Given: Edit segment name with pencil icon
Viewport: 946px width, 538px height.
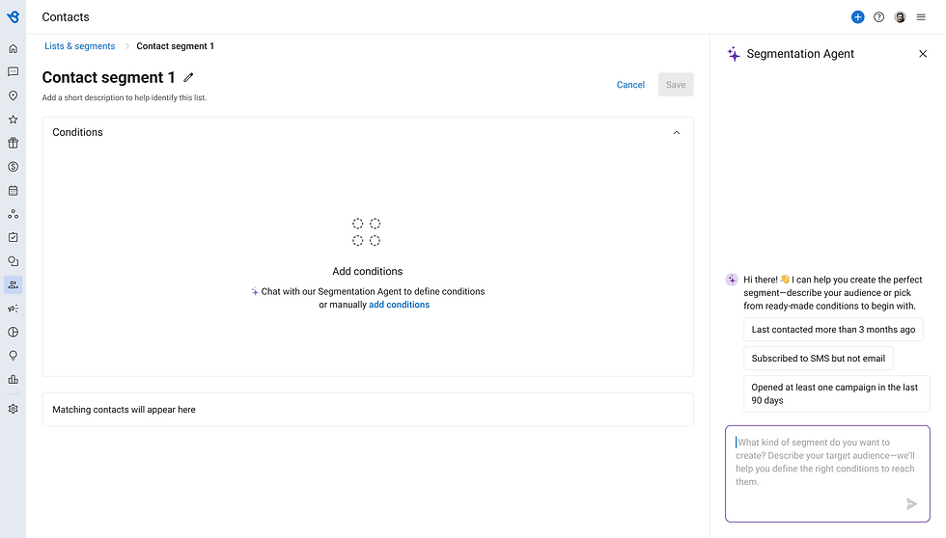Looking at the screenshot, I should point(188,77).
